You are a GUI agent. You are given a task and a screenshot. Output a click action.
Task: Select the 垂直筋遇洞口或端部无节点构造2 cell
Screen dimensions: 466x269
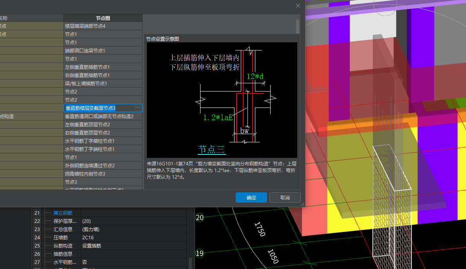point(103,116)
